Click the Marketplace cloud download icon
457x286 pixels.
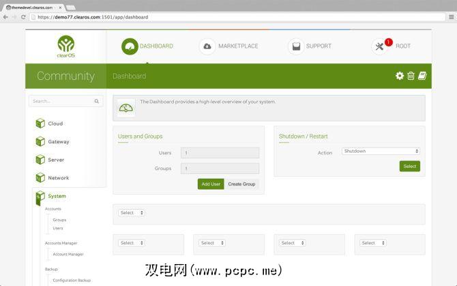[x=207, y=46]
